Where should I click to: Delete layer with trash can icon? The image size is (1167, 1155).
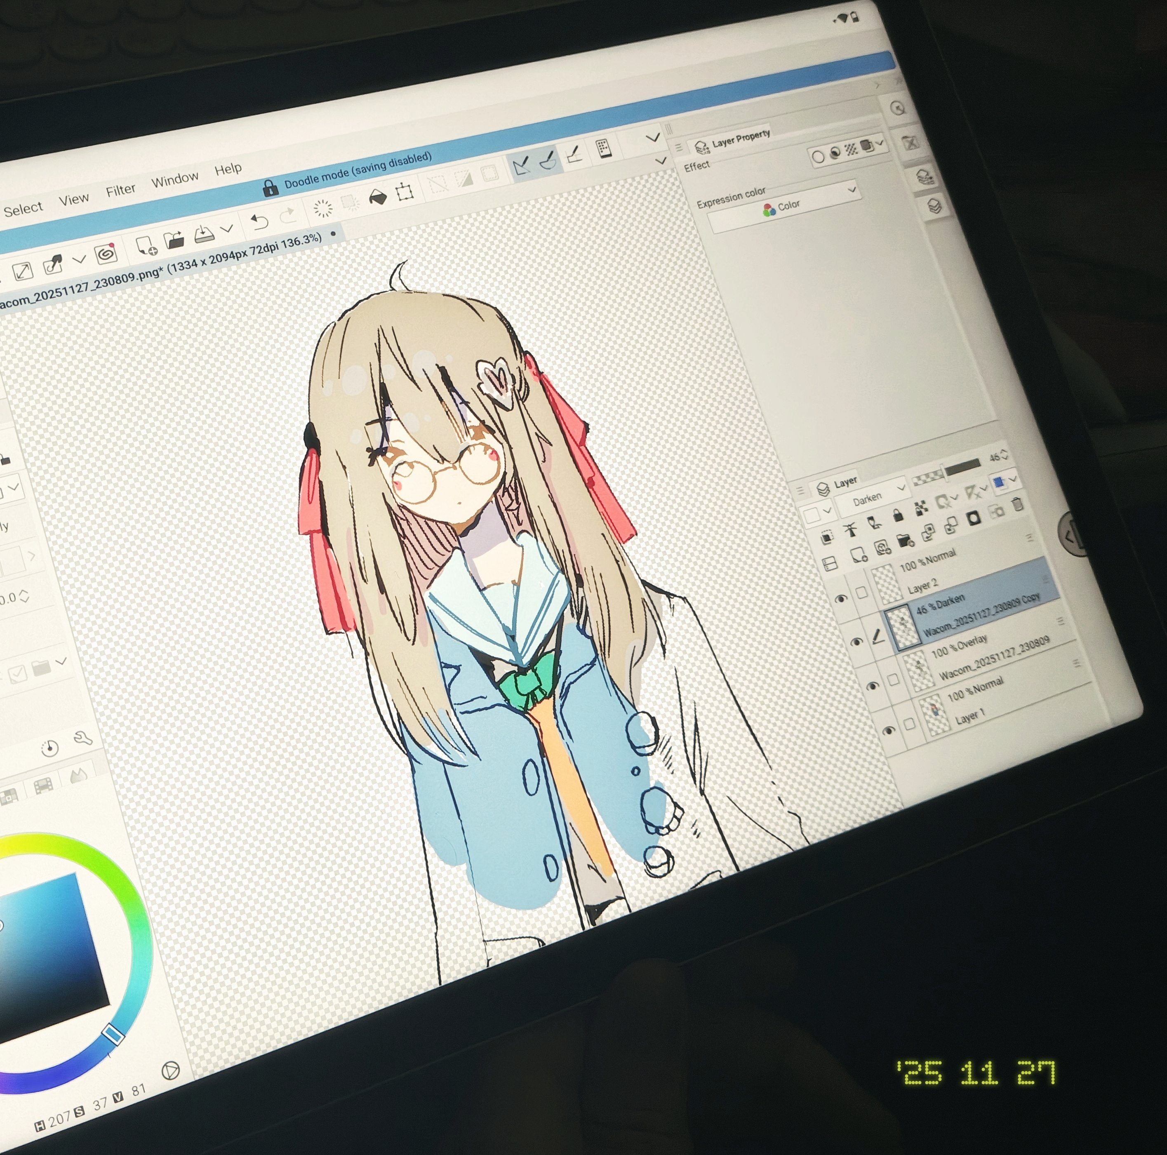(x=1017, y=504)
